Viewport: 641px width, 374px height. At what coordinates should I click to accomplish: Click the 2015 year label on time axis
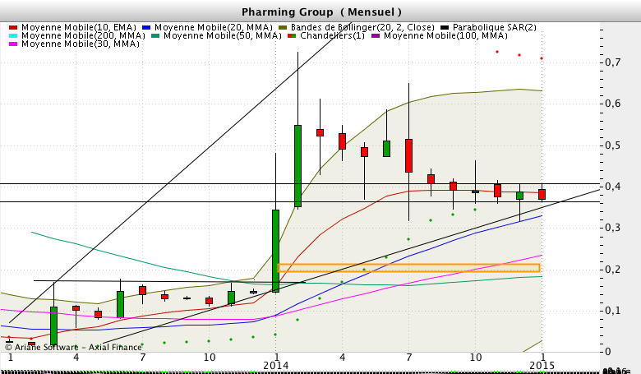click(x=542, y=366)
